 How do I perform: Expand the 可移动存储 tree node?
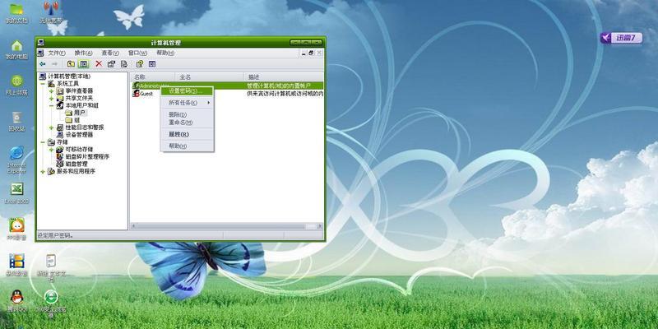pos(51,150)
